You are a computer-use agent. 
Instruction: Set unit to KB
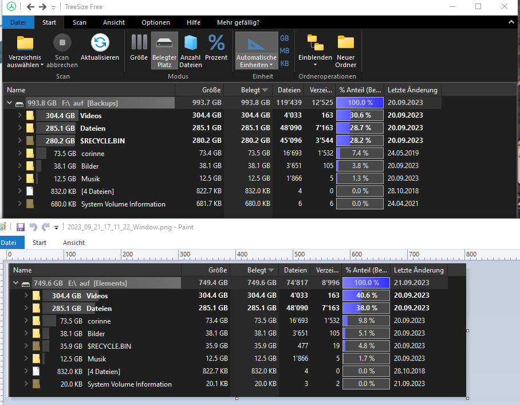[285, 64]
